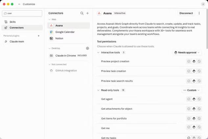Set Preview project creation to needs approval

[x=194, y=61]
